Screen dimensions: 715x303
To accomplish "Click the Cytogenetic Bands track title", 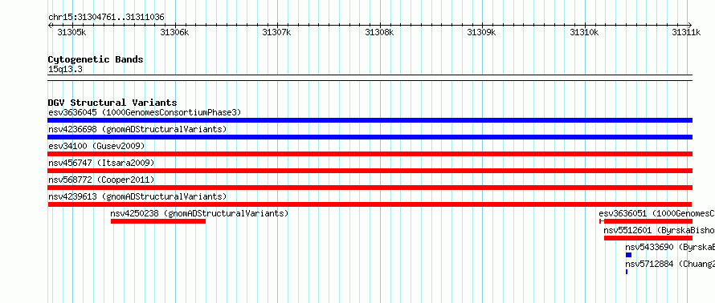I will click(96, 59).
